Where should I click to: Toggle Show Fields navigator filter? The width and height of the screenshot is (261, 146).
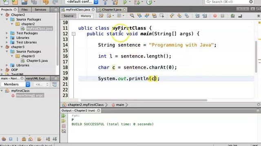(x=11, y=139)
